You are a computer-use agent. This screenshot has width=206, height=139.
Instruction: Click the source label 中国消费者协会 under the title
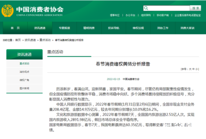131,79
